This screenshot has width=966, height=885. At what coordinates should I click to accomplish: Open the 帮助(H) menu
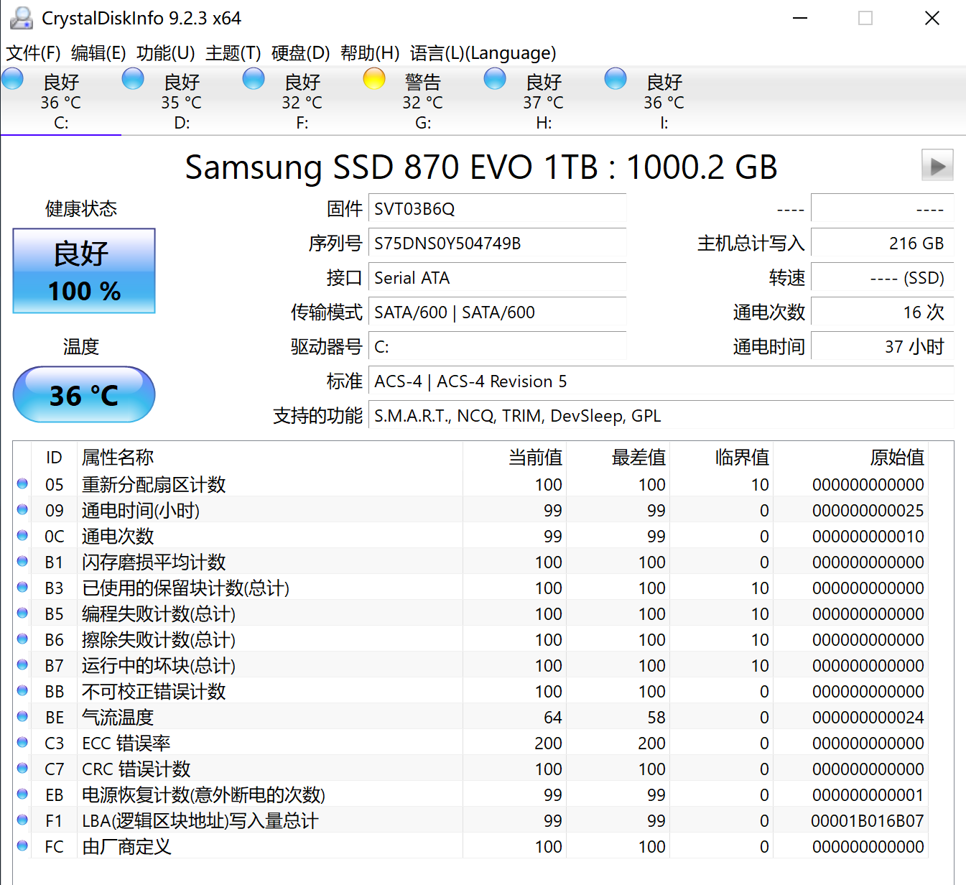tap(370, 53)
